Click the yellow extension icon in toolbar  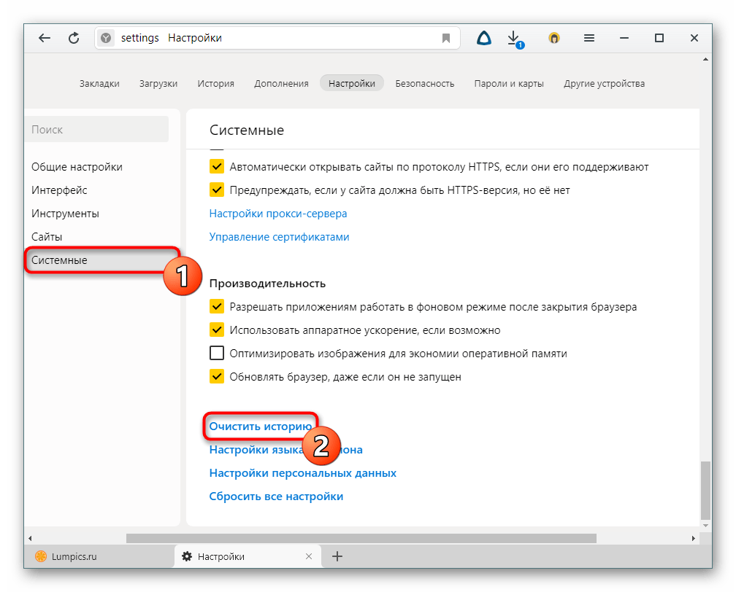554,39
